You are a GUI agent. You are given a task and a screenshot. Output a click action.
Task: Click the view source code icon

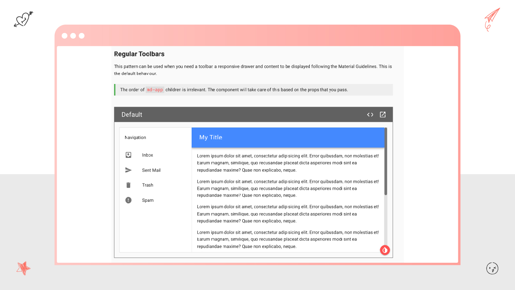tap(370, 115)
